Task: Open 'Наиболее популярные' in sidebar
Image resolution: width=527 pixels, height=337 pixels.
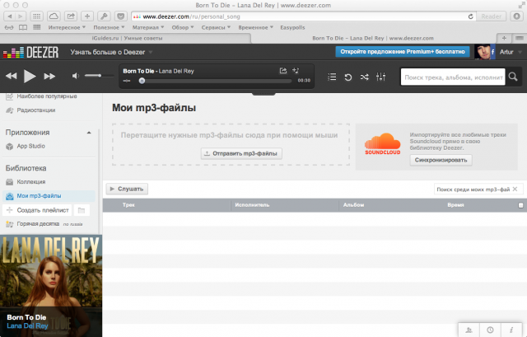Action: pyautogui.click(x=47, y=96)
